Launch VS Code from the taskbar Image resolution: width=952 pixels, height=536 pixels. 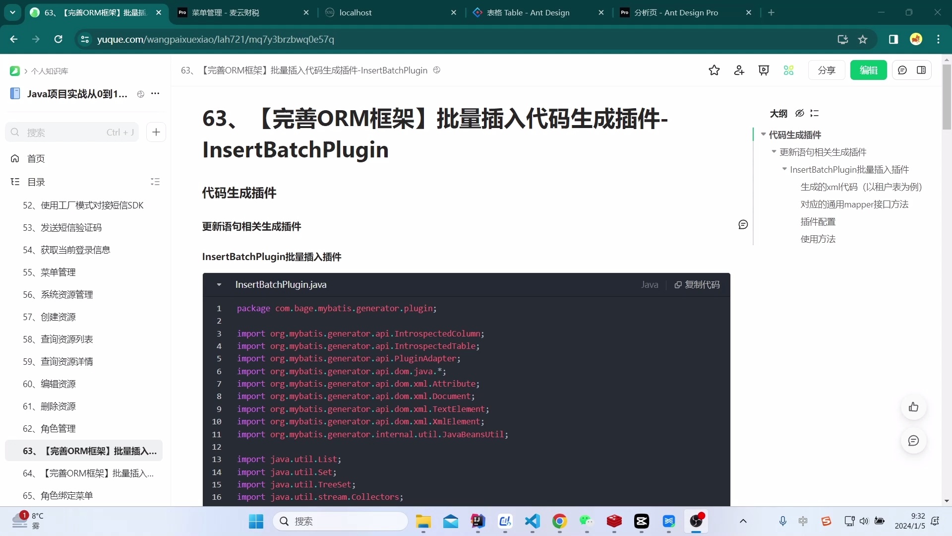pyautogui.click(x=532, y=521)
